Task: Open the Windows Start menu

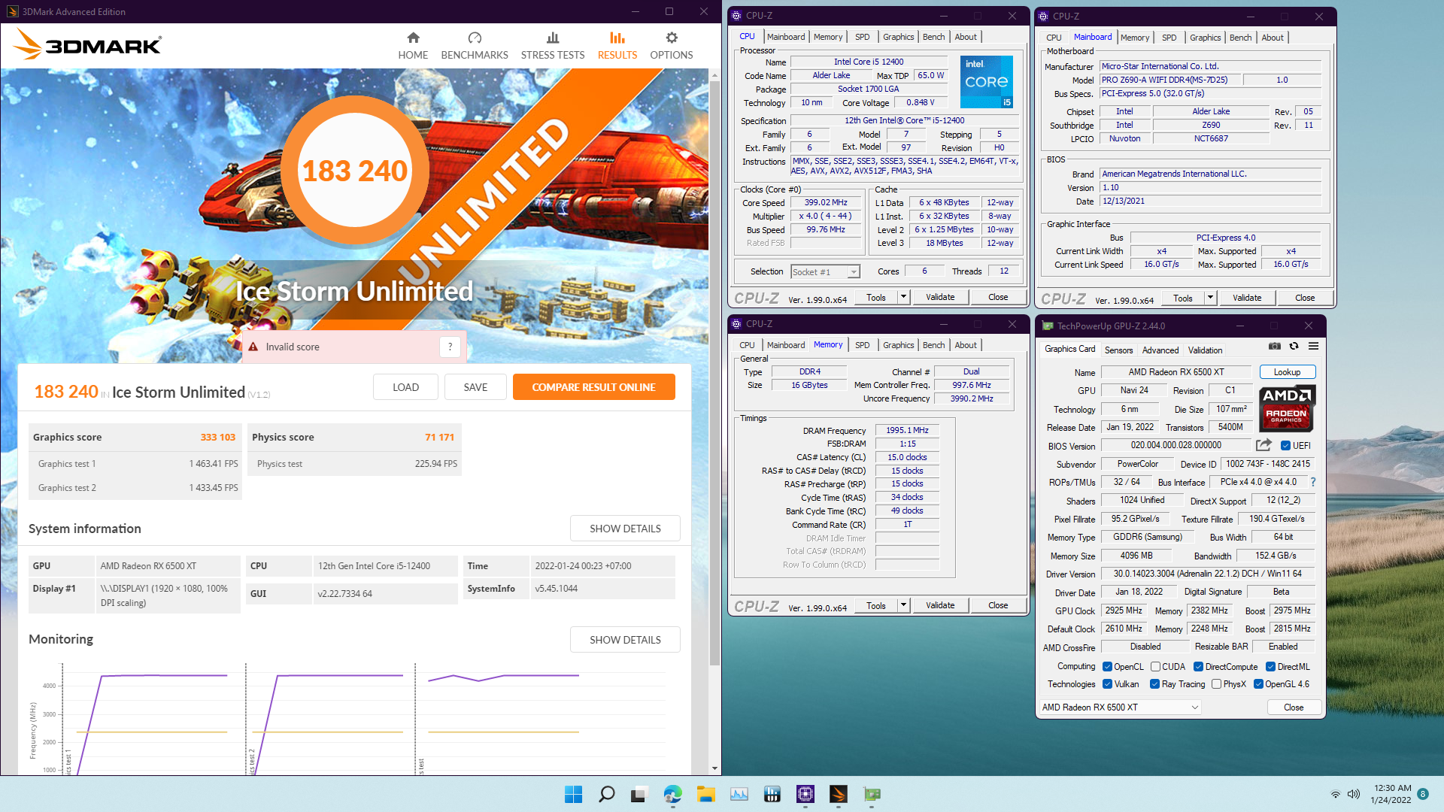Action: coord(573,794)
